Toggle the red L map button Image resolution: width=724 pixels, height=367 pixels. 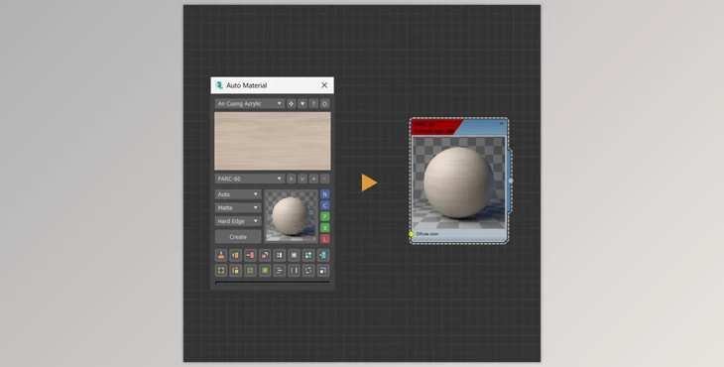click(325, 239)
